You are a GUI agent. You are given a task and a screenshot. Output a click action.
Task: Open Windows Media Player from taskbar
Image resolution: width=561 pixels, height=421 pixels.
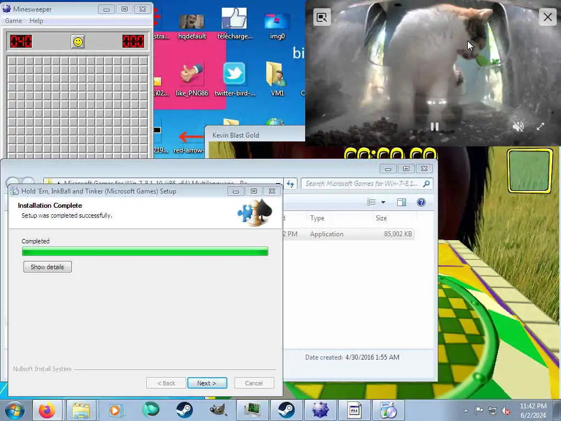point(115,410)
